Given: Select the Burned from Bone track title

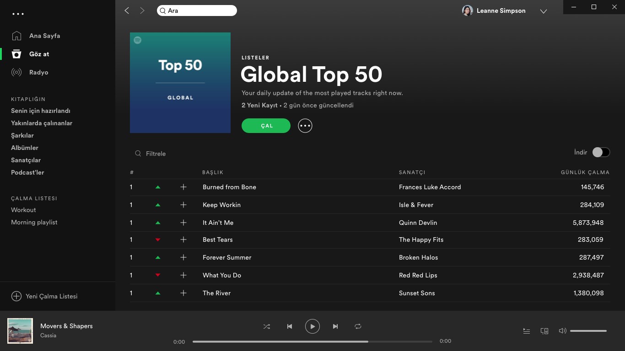Looking at the screenshot, I should 229,187.
